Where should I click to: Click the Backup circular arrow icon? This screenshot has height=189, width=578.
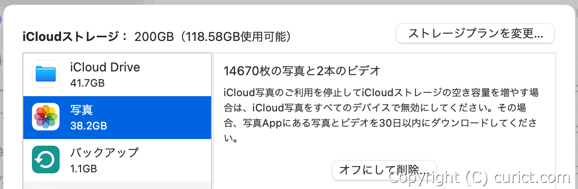pos(46,159)
